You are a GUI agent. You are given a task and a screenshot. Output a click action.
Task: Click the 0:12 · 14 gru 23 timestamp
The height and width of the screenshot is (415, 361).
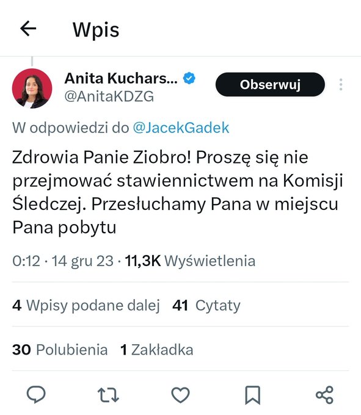click(63, 261)
